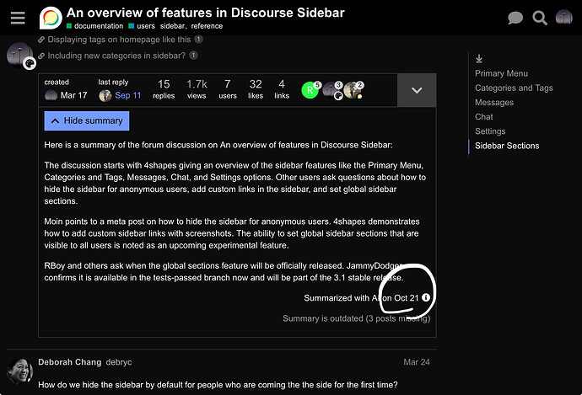Click the '32 likes' stat
The width and height of the screenshot is (582, 395).
point(256,89)
